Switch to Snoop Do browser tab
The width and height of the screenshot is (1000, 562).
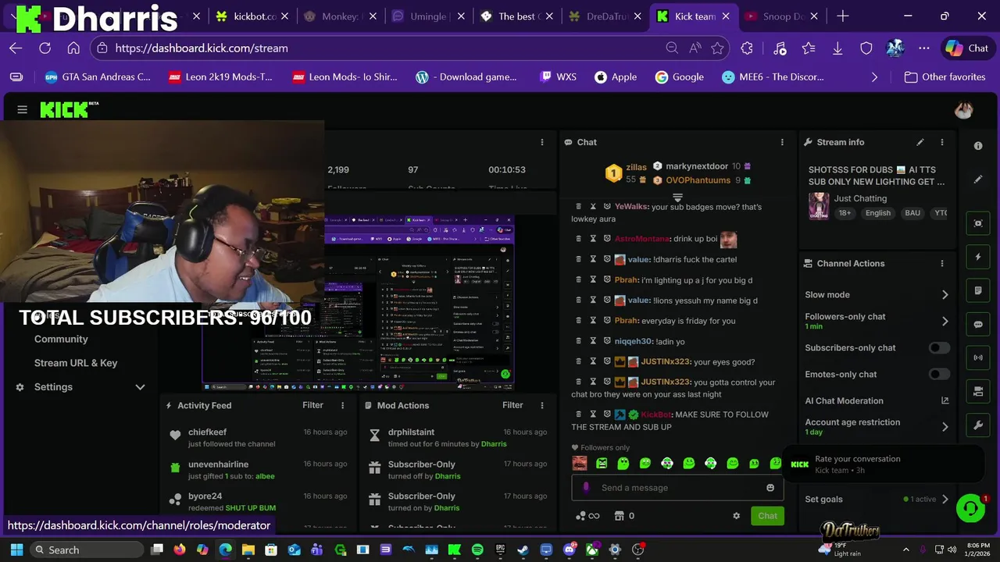click(x=783, y=16)
